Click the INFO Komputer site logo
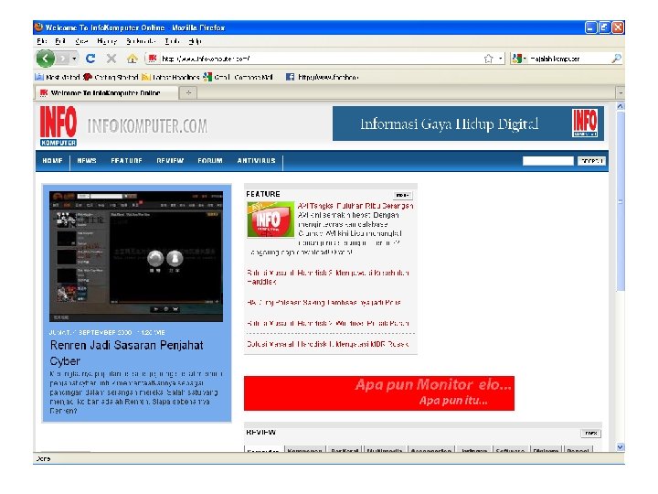Screen dimensions: 658x494 [58, 126]
